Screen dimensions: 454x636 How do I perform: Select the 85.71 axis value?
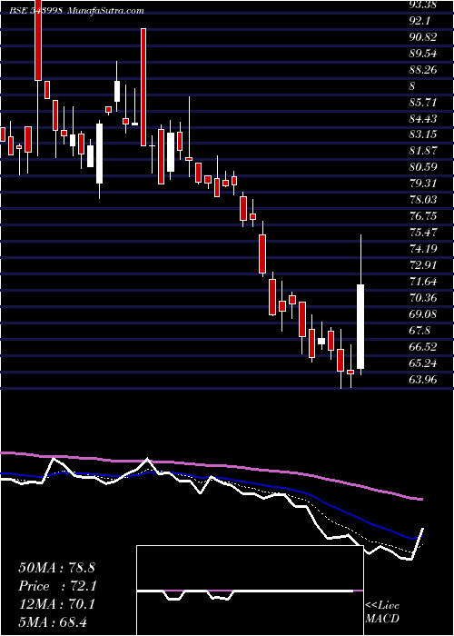[x=424, y=103]
